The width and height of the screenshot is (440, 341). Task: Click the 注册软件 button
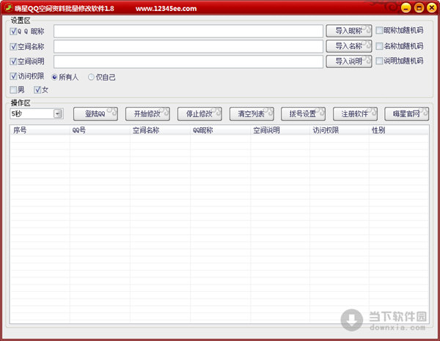pyautogui.click(x=355, y=114)
